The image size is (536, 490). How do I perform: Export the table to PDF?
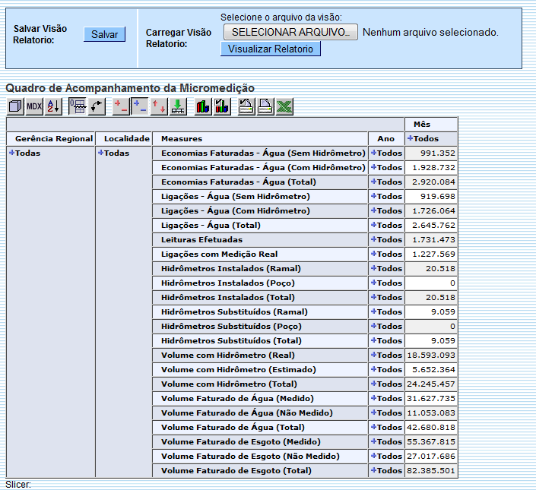[x=265, y=106]
